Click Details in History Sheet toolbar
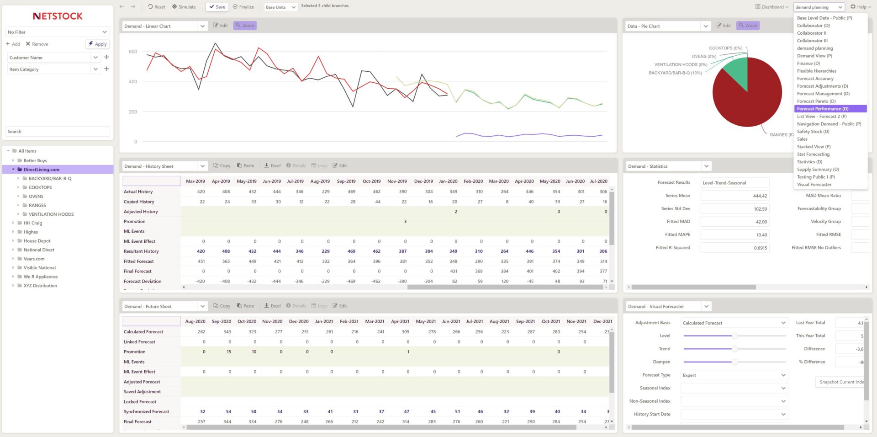 296,166
